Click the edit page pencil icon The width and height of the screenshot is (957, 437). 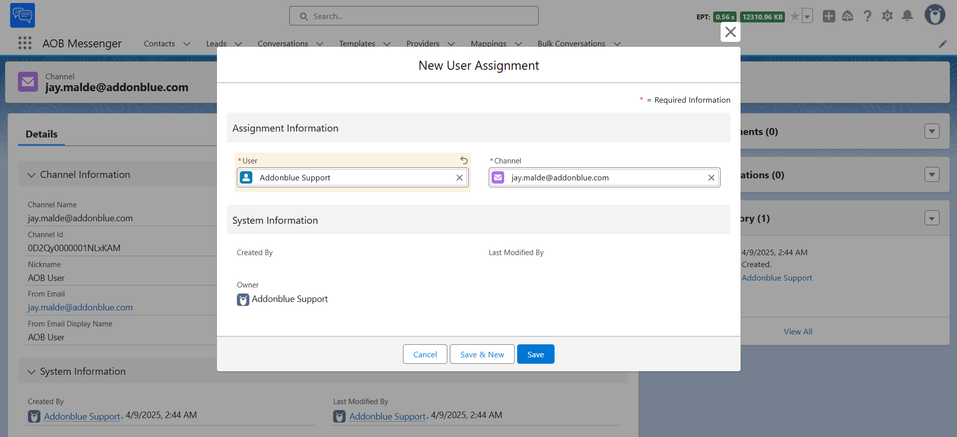pos(943,44)
